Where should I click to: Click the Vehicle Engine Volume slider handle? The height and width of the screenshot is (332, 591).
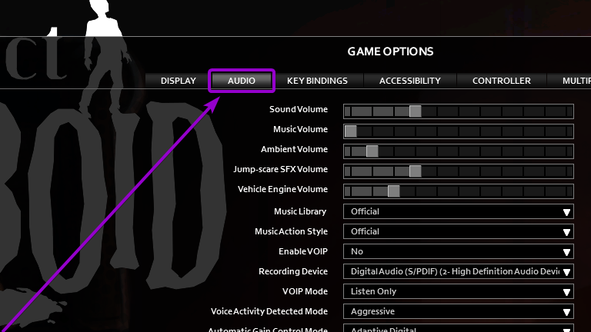point(393,191)
